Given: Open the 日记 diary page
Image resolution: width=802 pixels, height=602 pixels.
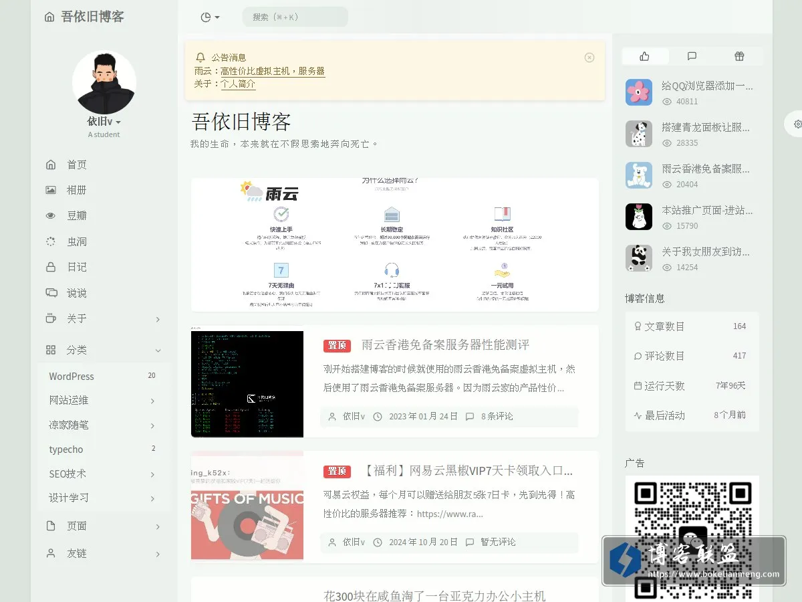Looking at the screenshot, I should pyautogui.click(x=77, y=267).
